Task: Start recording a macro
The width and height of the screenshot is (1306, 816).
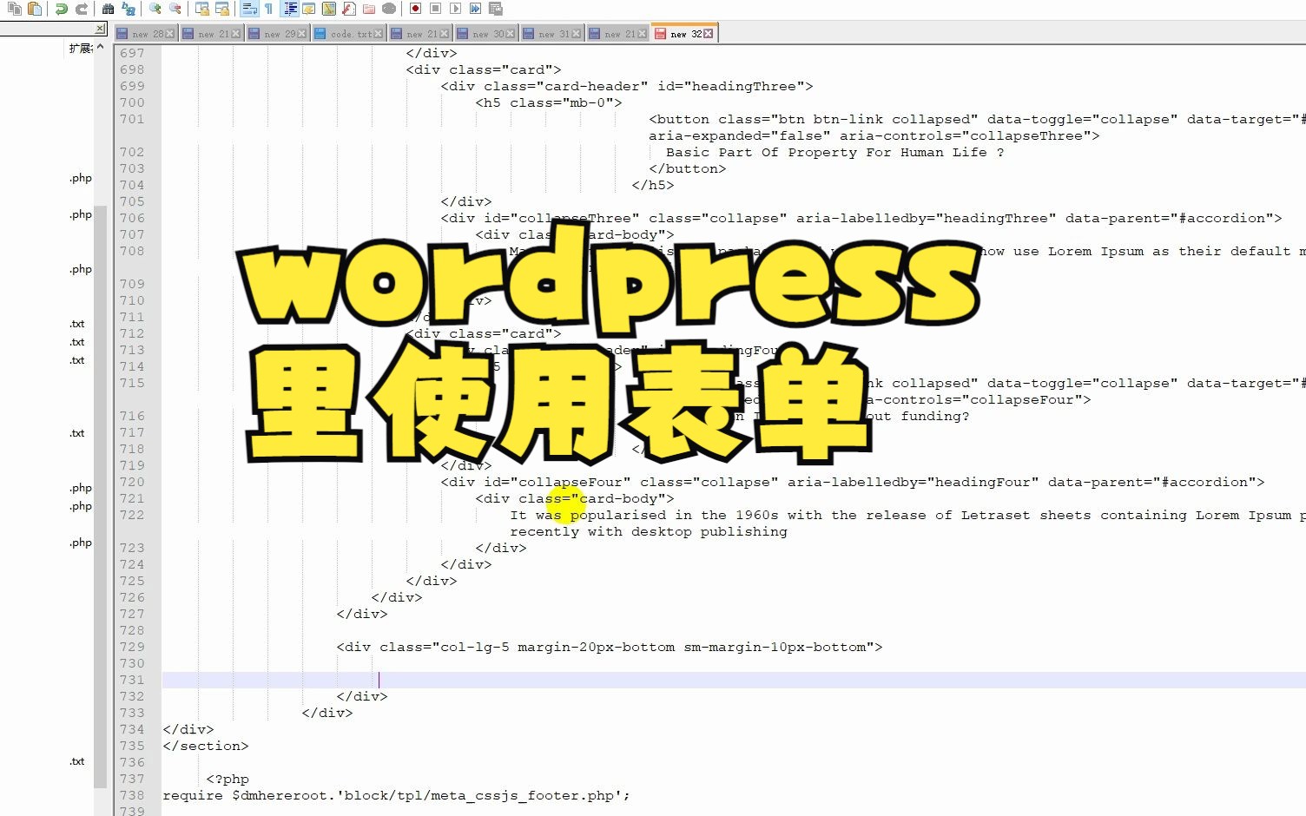Action: pyautogui.click(x=415, y=9)
